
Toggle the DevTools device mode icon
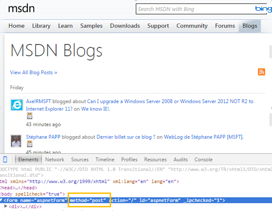(5, 159)
